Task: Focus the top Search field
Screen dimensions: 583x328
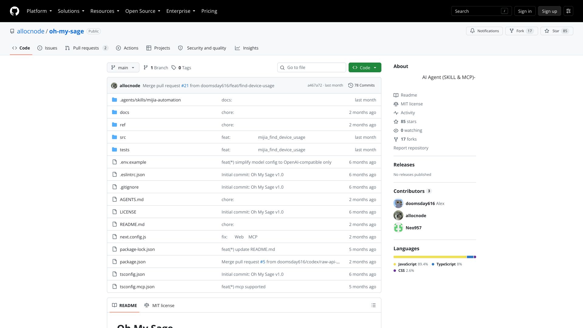Action: coord(481,11)
